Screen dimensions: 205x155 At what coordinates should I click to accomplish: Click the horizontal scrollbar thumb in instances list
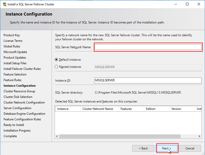click(x=120, y=136)
